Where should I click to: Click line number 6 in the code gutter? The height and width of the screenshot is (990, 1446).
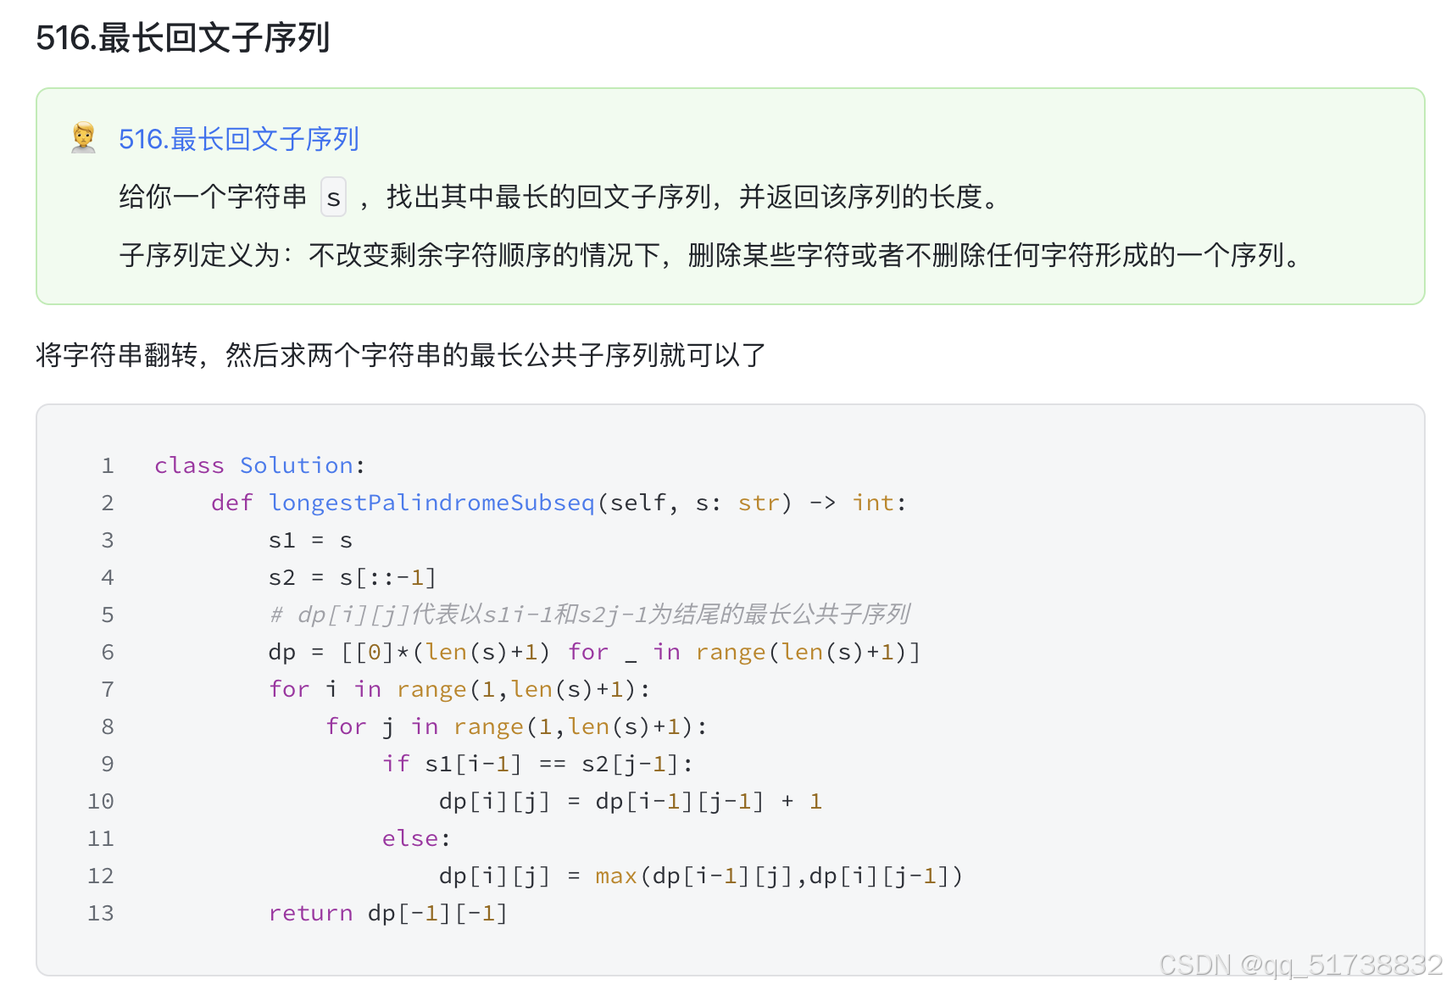108,652
